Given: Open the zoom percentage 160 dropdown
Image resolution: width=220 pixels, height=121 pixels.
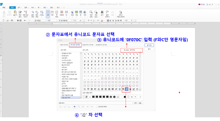Looking at the screenshot, I should click(134, 21).
